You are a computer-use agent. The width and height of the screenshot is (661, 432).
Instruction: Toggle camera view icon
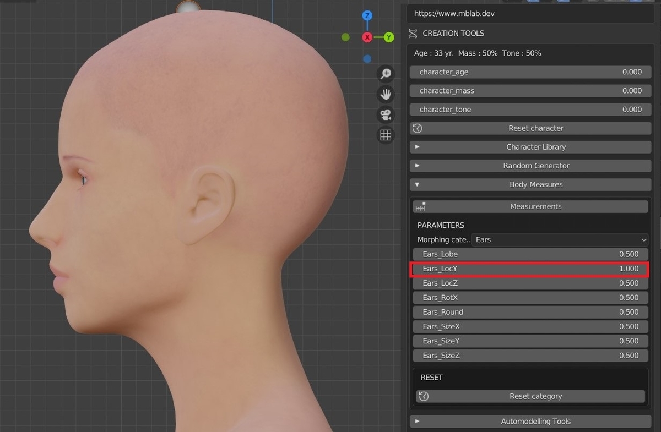point(386,114)
